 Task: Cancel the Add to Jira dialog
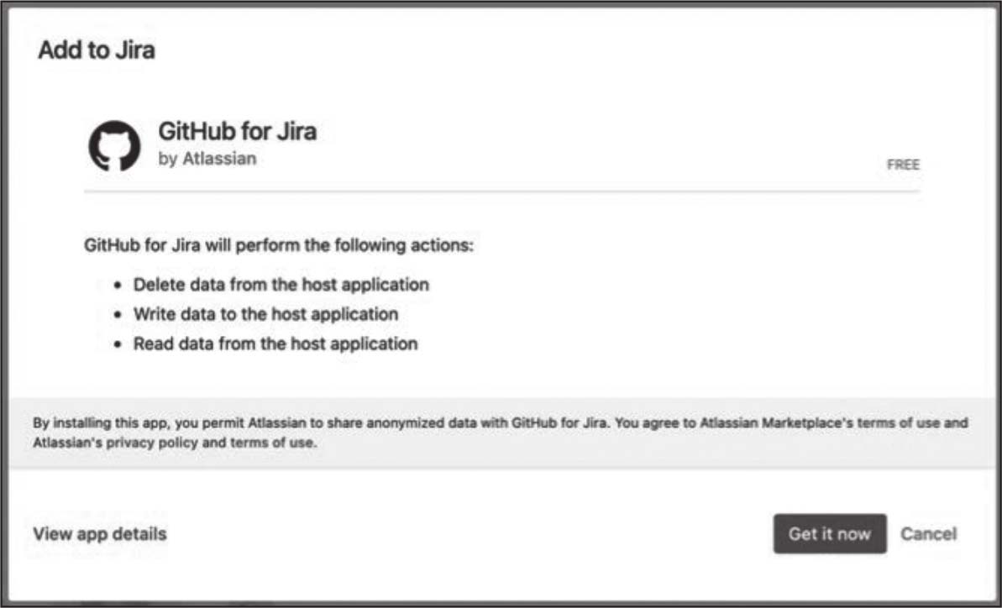[x=928, y=534]
